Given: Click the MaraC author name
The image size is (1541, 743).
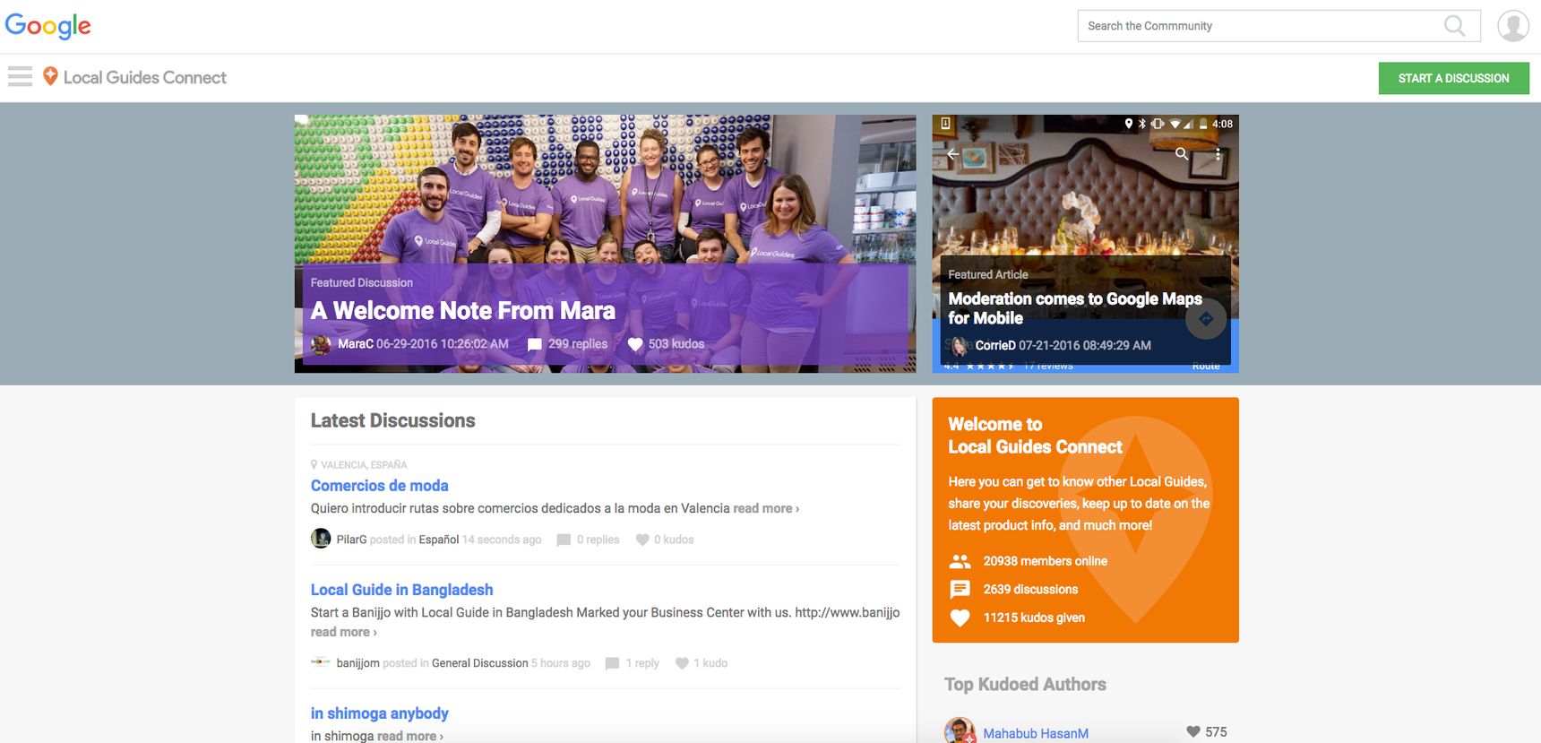Looking at the screenshot, I should pos(356,344).
